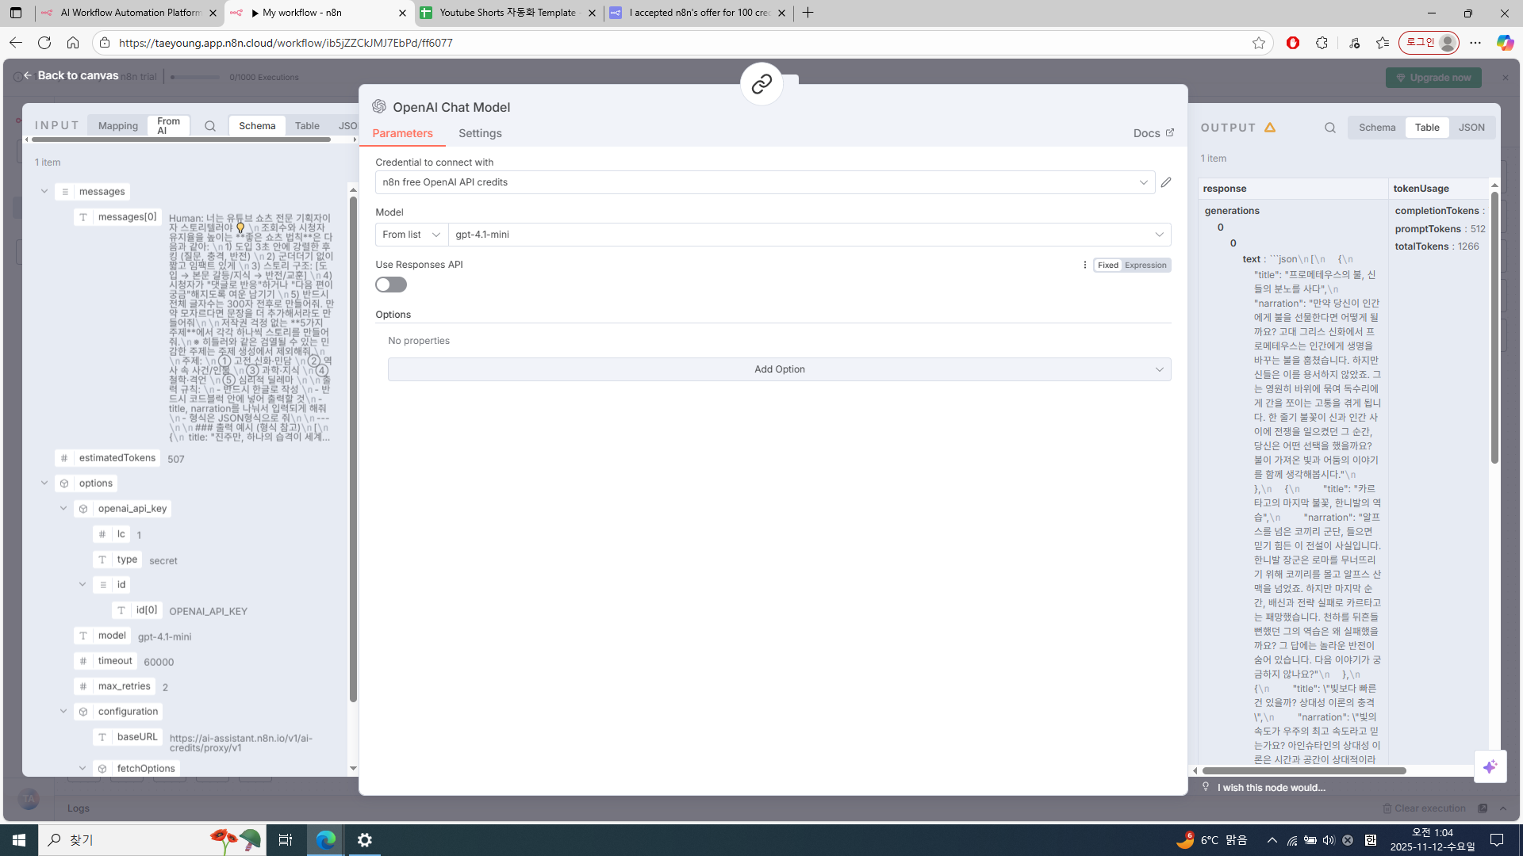Switch the parameter mode to Expression

[1145, 266]
